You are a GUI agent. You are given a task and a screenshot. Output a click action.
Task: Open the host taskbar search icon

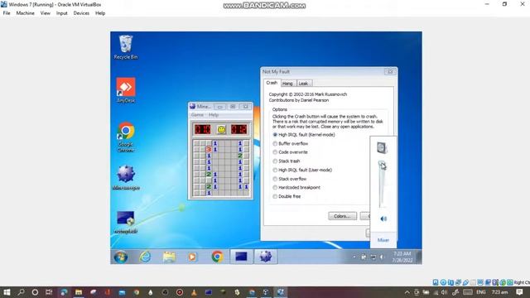(21, 292)
